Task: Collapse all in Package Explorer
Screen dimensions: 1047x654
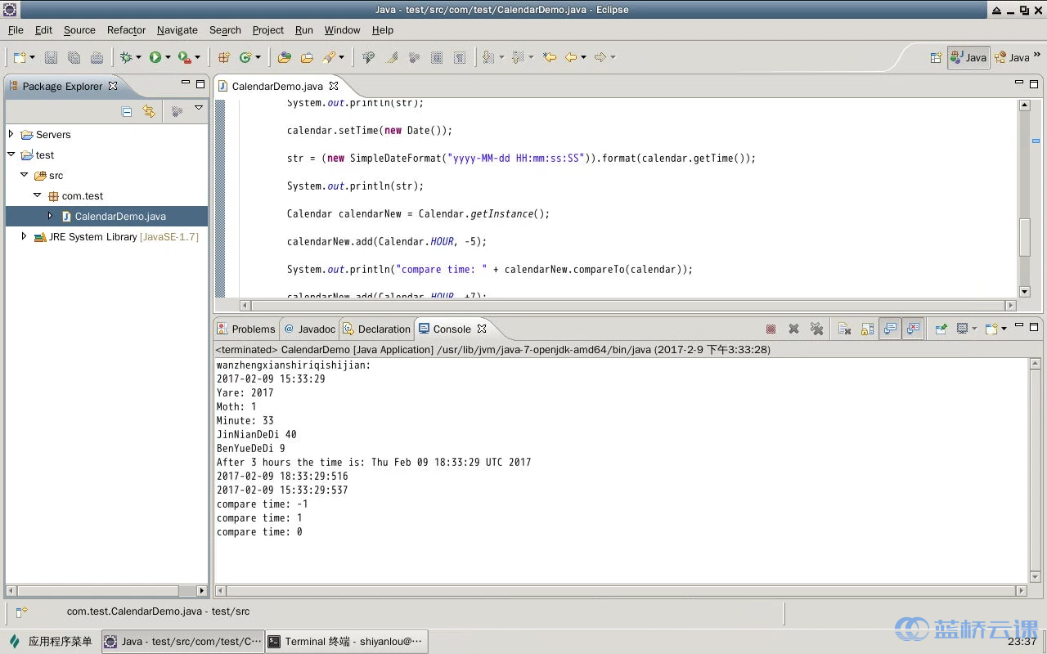Action: coord(127,111)
